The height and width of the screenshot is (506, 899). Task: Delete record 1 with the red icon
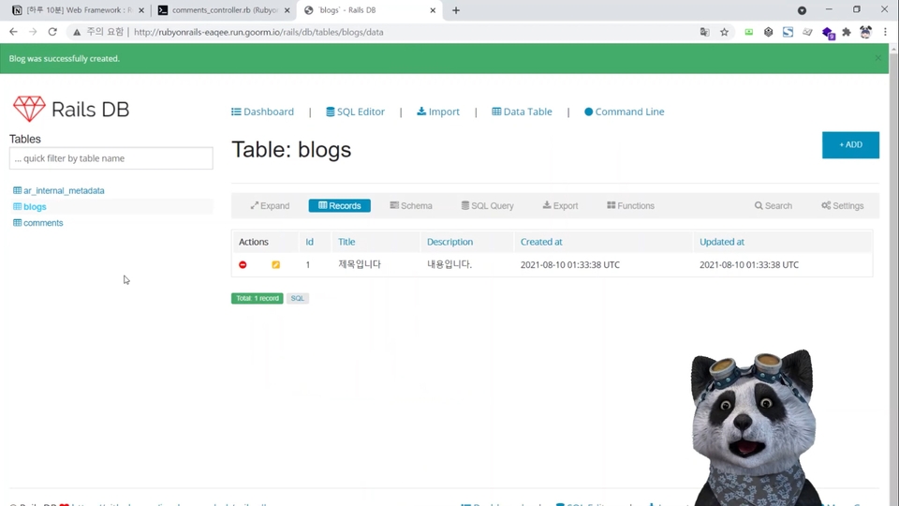[243, 264]
